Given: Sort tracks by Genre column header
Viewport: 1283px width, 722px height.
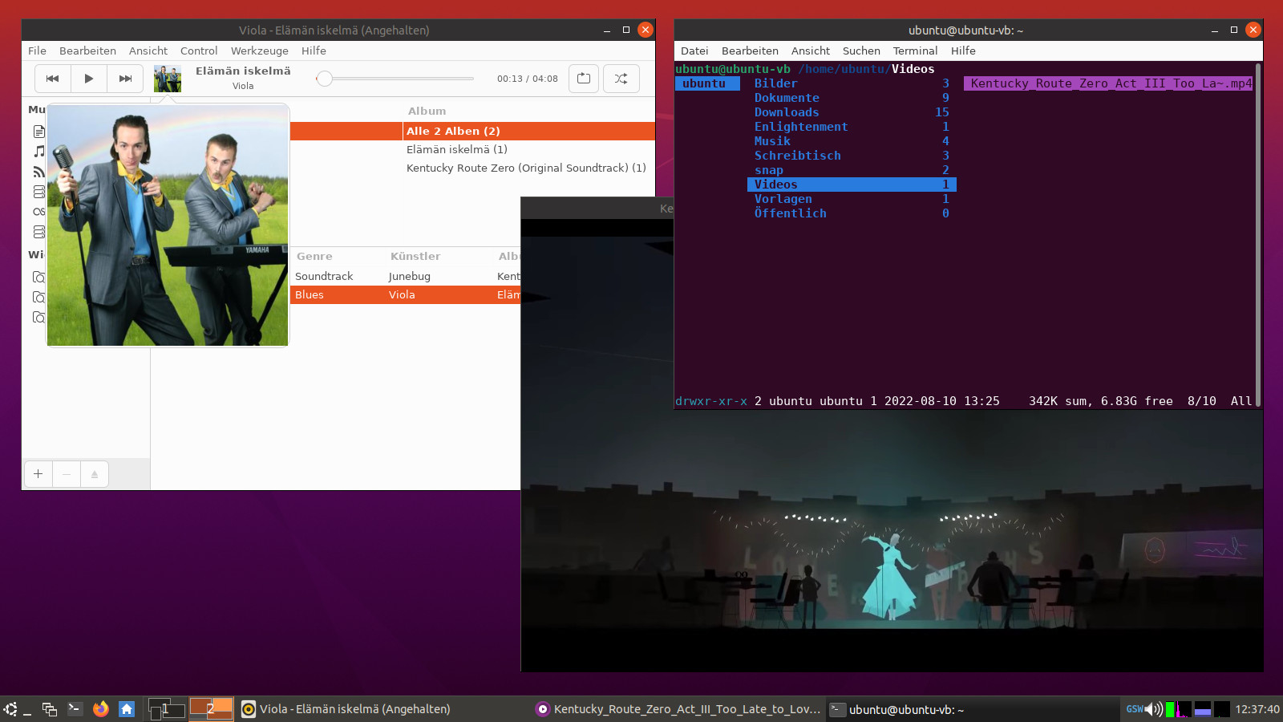Looking at the screenshot, I should coord(314,256).
